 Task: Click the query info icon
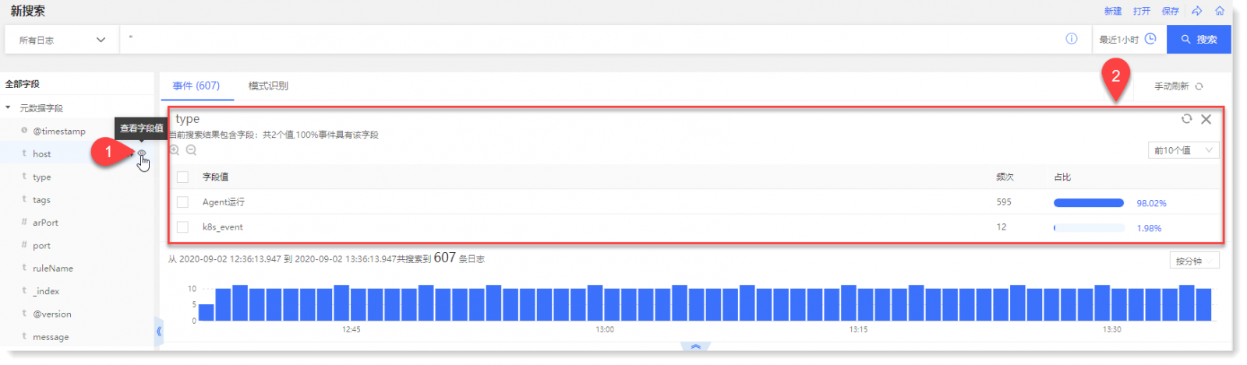(x=1072, y=39)
